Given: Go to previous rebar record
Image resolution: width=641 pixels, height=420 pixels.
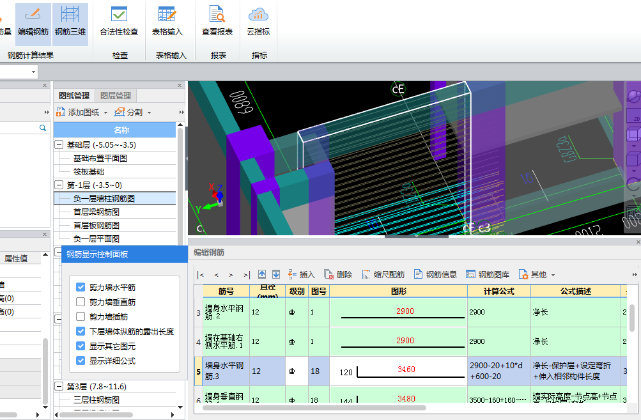Looking at the screenshot, I should click(x=216, y=275).
